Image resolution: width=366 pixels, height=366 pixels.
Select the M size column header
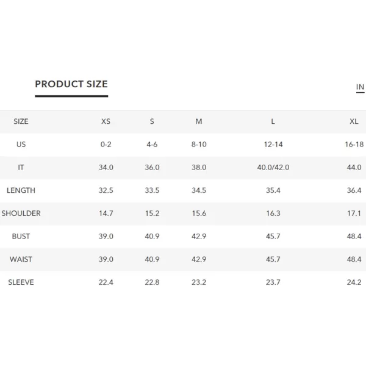(199, 121)
